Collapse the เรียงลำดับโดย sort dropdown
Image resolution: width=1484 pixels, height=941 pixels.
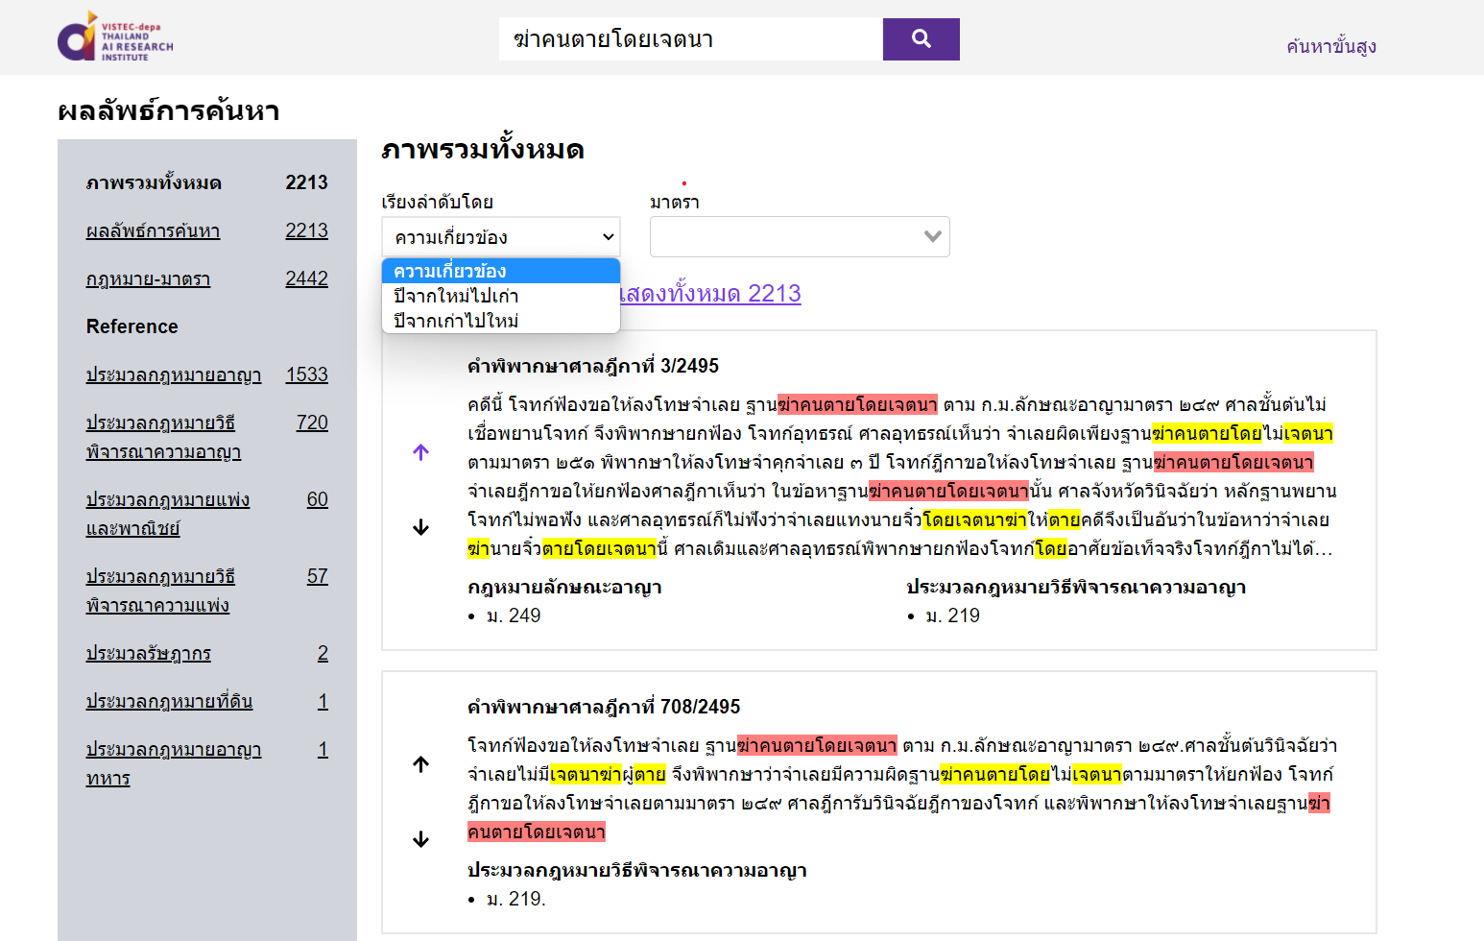(x=500, y=237)
